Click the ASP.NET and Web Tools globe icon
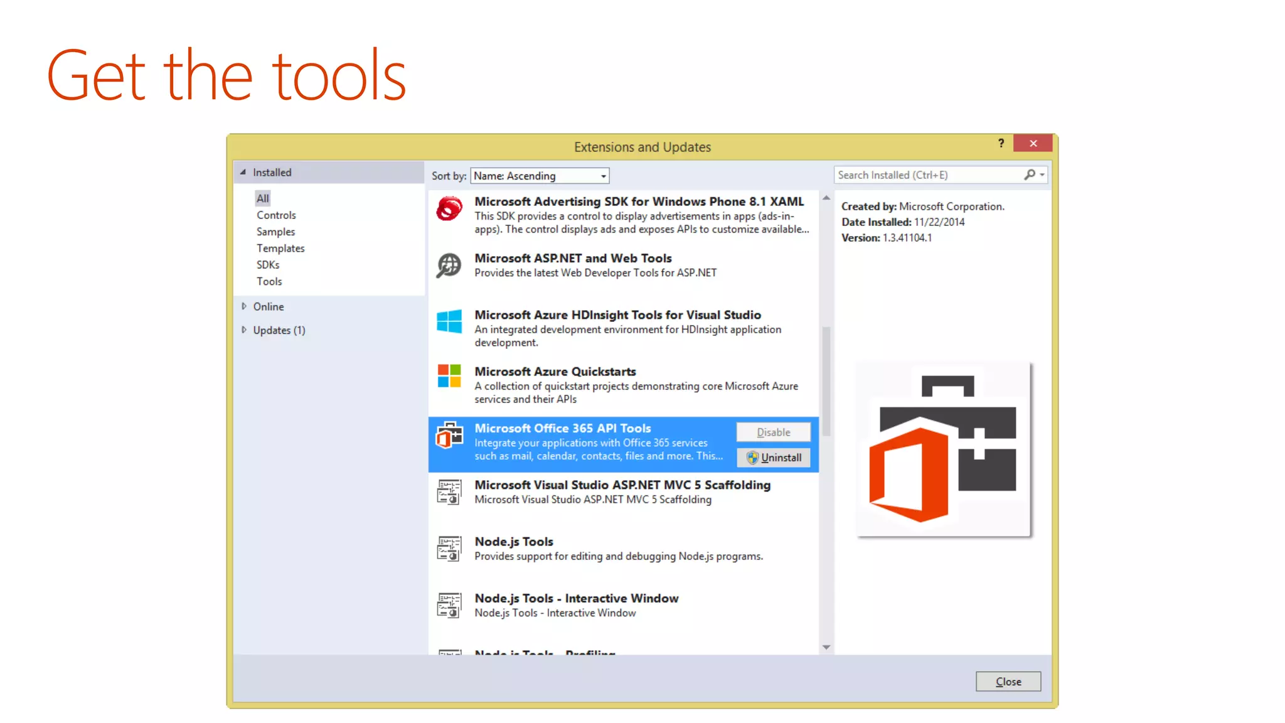Screen dimensions: 1285x723 click(x=449, y=265)
